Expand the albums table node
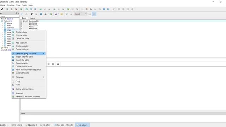This screenshot has height=127, width=226. [x=2, y=23]
